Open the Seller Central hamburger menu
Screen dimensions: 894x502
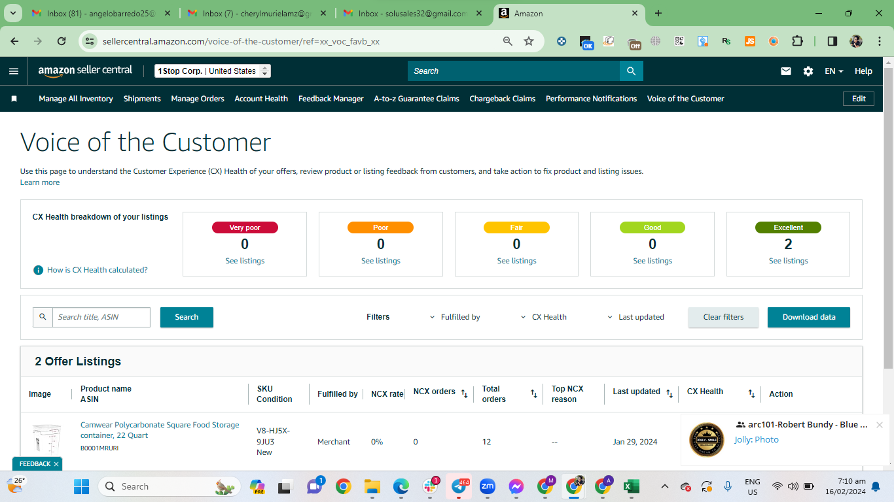(14, 71)
